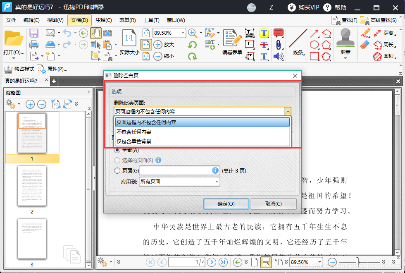Select the Eraser tool
This screenshot has width=405, height=273.
[365, 45]
